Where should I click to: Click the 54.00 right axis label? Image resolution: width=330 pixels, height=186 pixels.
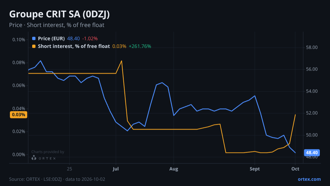(312, 91)
